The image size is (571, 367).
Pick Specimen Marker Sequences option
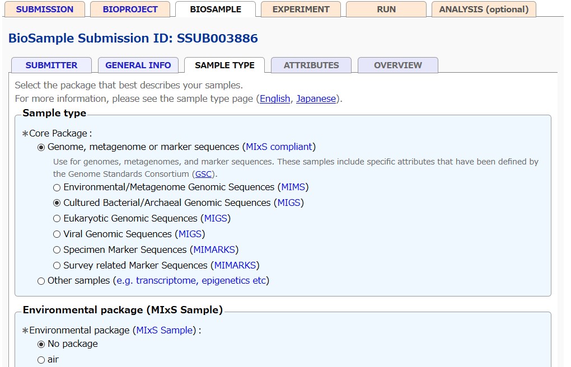click(x=57, y=250)
